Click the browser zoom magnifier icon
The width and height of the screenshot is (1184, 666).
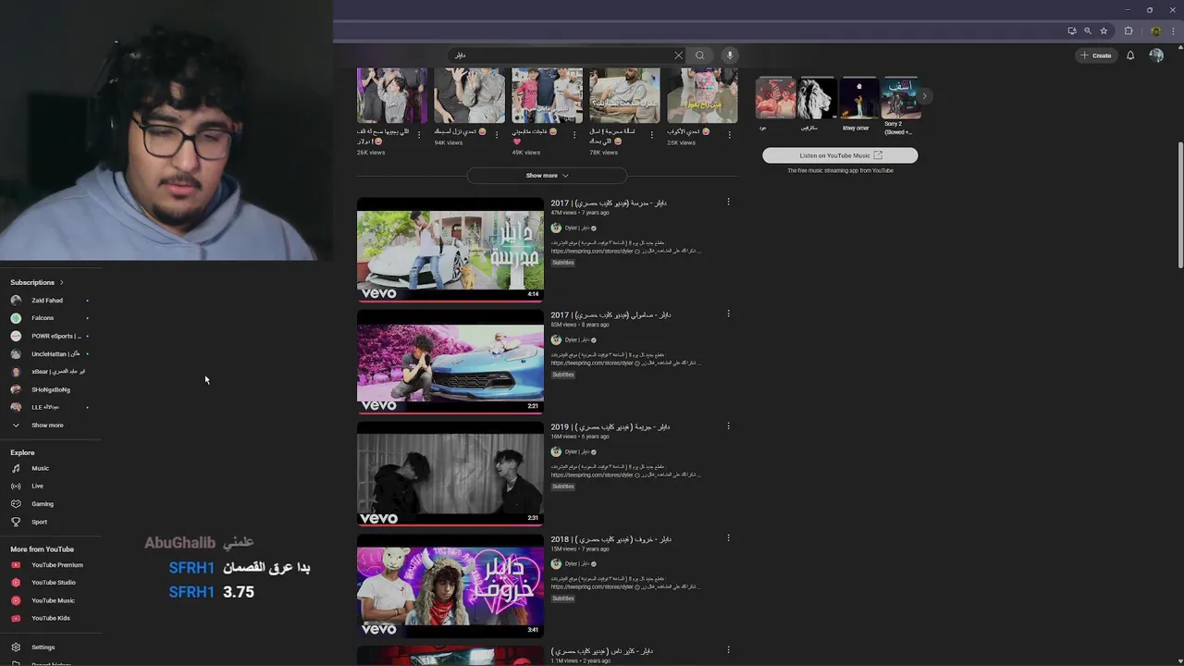1088,31
